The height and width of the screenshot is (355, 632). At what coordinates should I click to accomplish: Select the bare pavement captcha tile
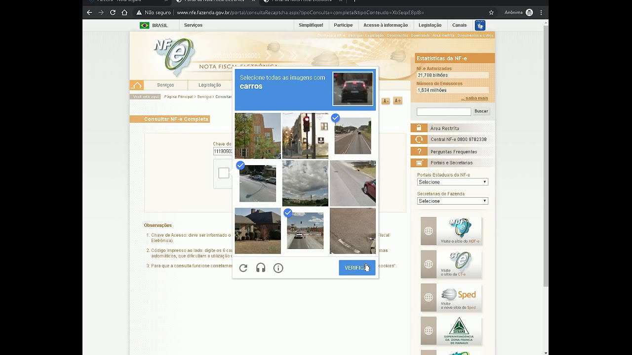pyautogui.click(x=353, y=231)
